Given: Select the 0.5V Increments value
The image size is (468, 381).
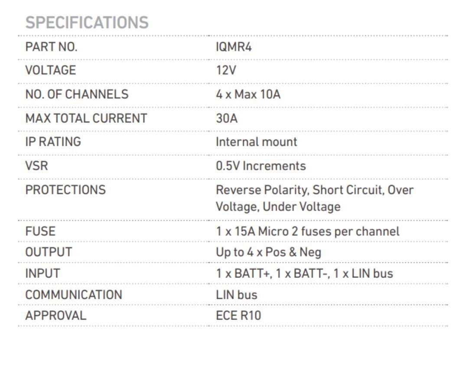Looking at the screenshot, I should click(260, 166).
